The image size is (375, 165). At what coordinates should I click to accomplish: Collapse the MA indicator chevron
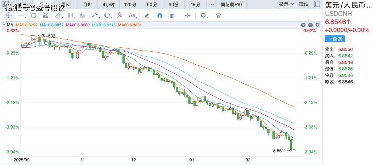point(4,25)
